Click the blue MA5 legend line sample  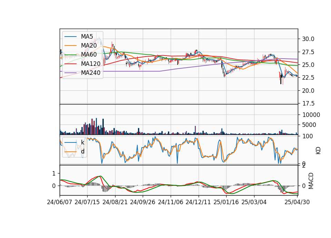click(x=70, y=37)
